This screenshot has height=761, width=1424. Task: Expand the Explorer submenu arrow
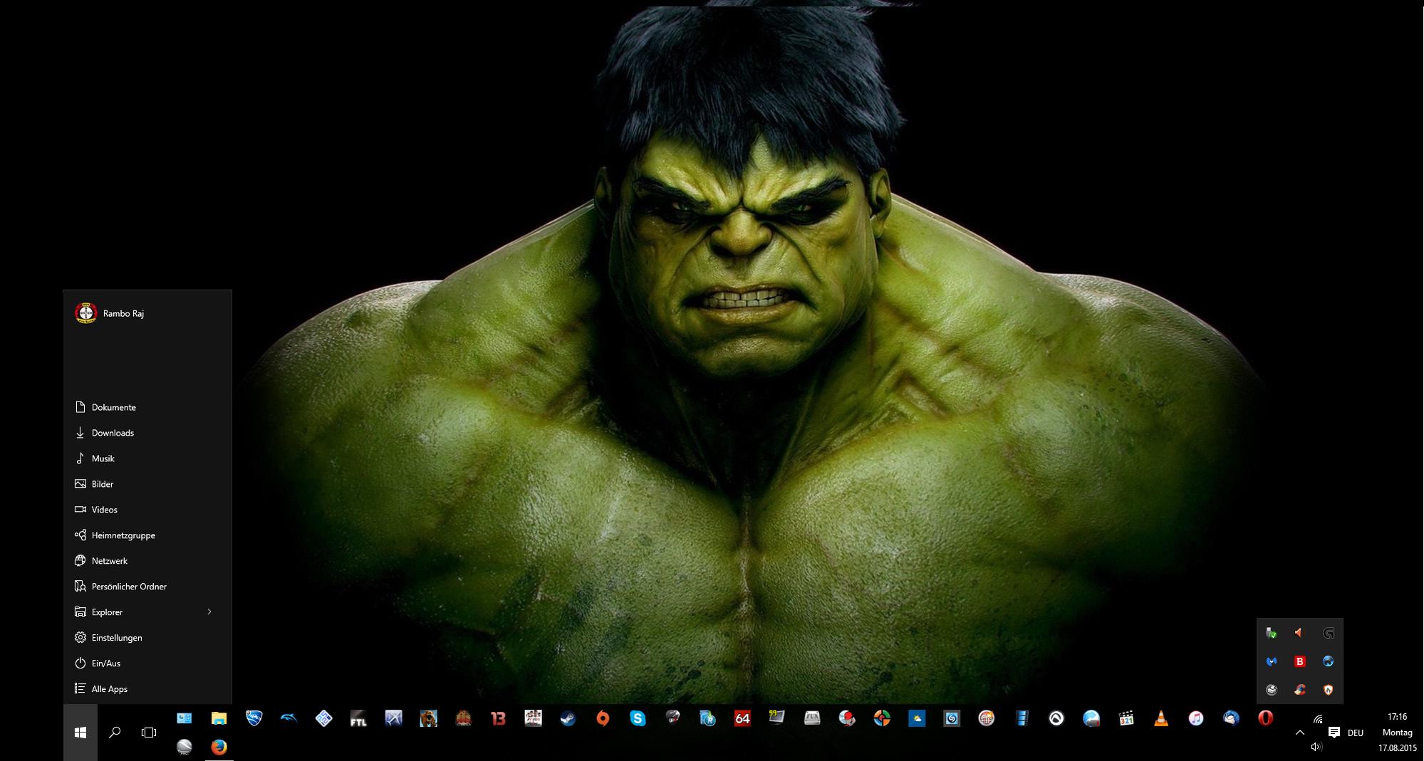(x=209, y=612)
